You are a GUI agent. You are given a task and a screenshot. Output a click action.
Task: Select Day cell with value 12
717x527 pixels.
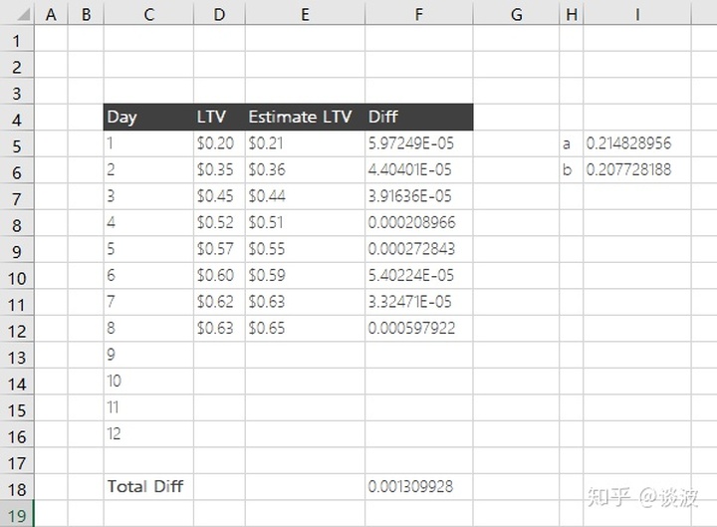pyautogui.click(x=148, y=434)
